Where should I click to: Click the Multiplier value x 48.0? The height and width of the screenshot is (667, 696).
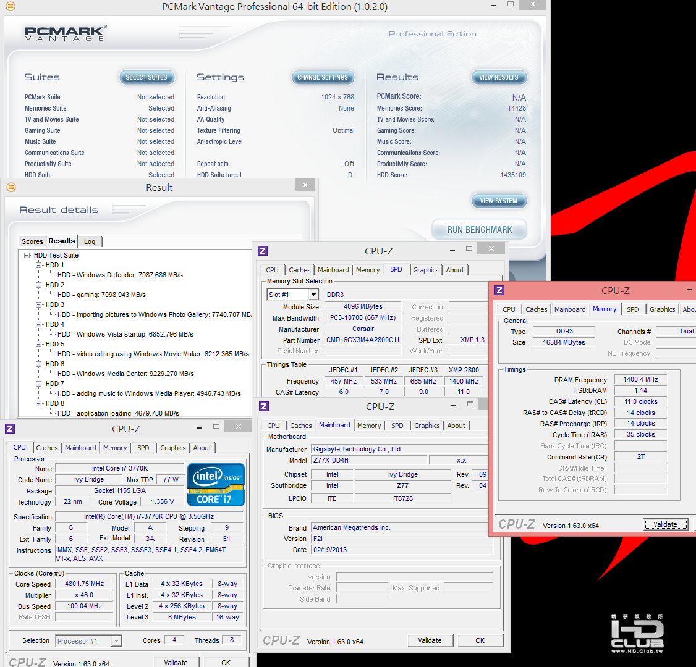(x=84, y=595)
